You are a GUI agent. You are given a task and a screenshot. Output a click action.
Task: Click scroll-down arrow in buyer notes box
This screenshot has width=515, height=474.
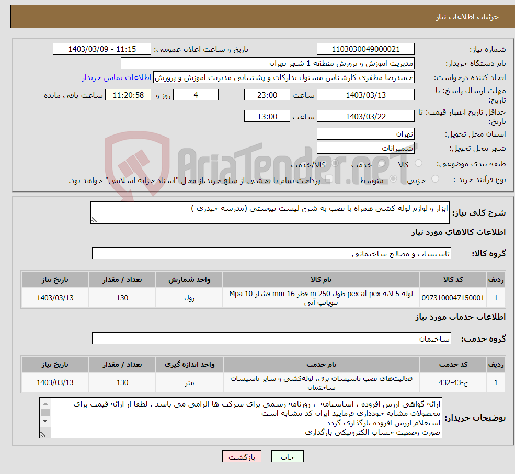[45, 421]
